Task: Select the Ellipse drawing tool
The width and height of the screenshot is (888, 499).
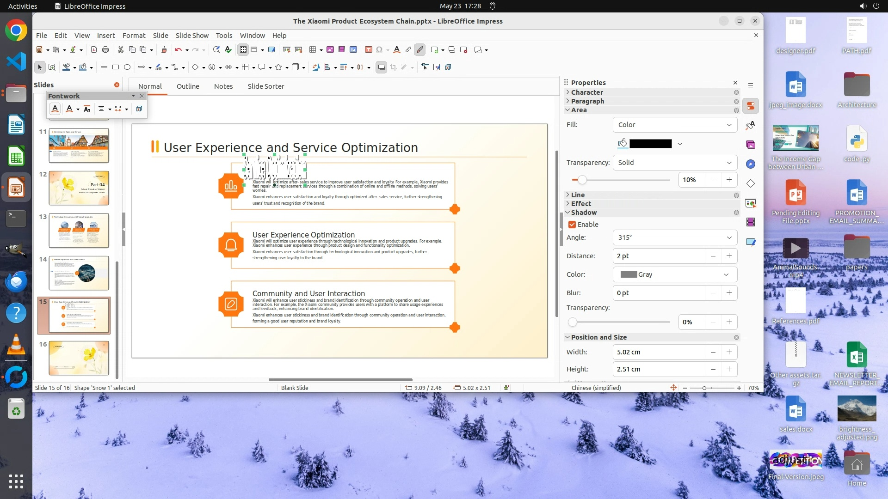Action: click(127, 67)
